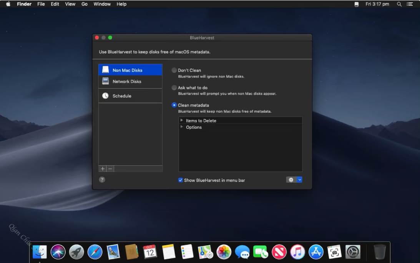420x263 pixels.
Task: Expand the Options disclosure triangle
Action: [x=182, y=127]
